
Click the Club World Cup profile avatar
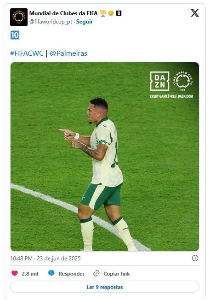coord(19,17)
